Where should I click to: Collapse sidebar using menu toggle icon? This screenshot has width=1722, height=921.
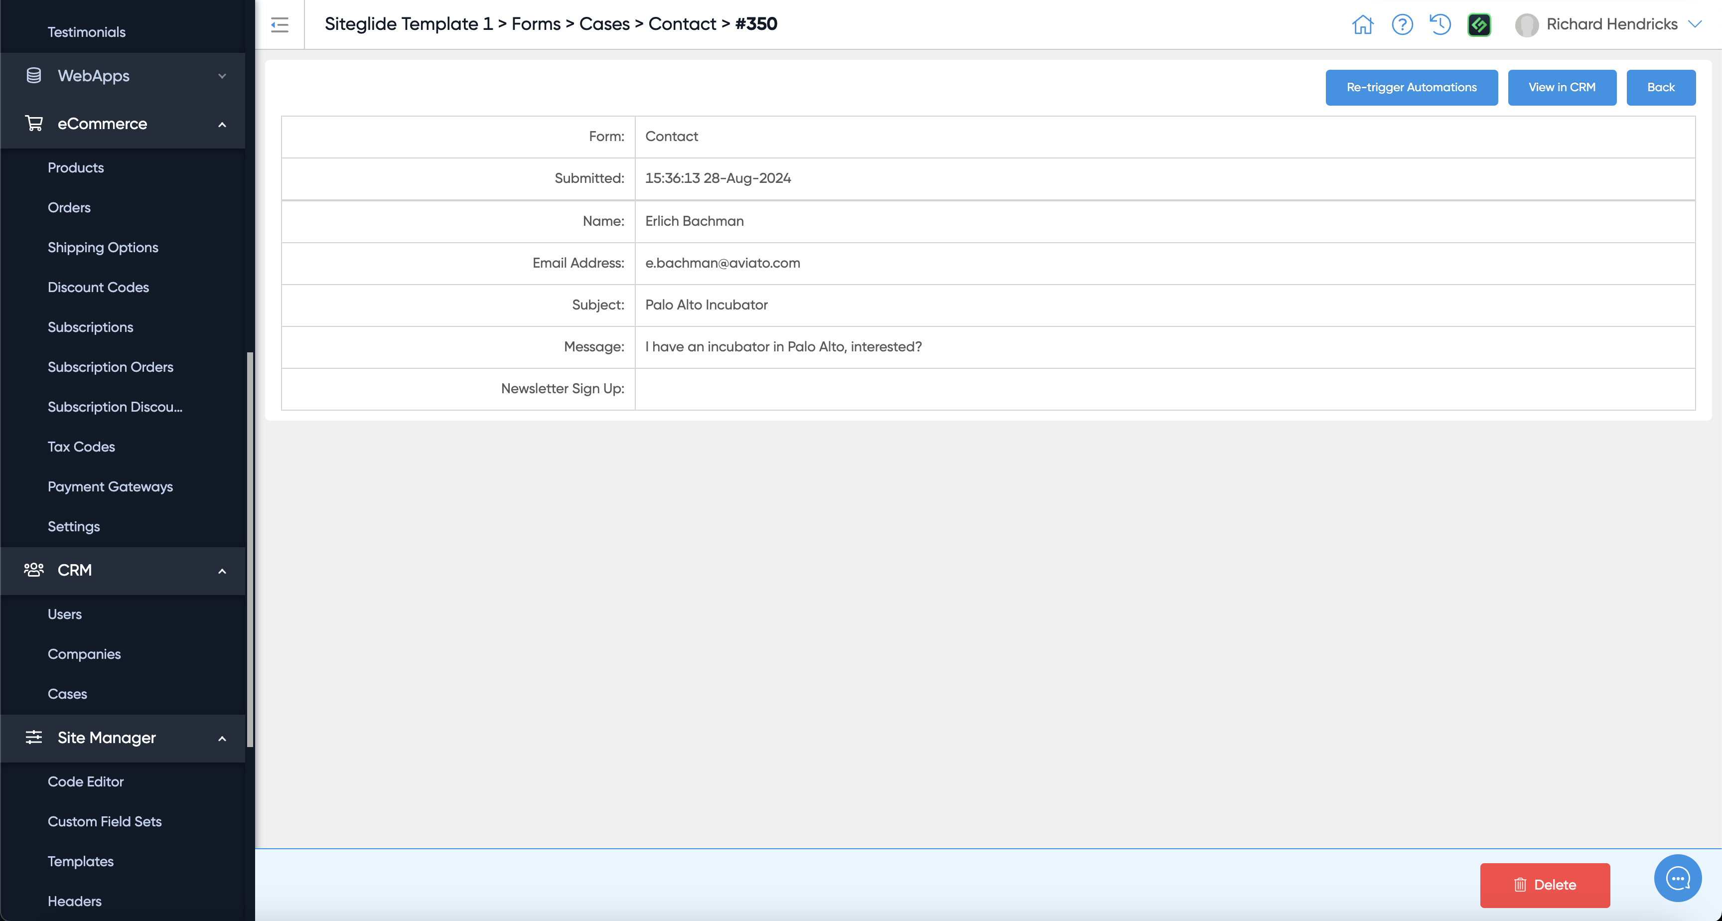(x=280, y=25)
